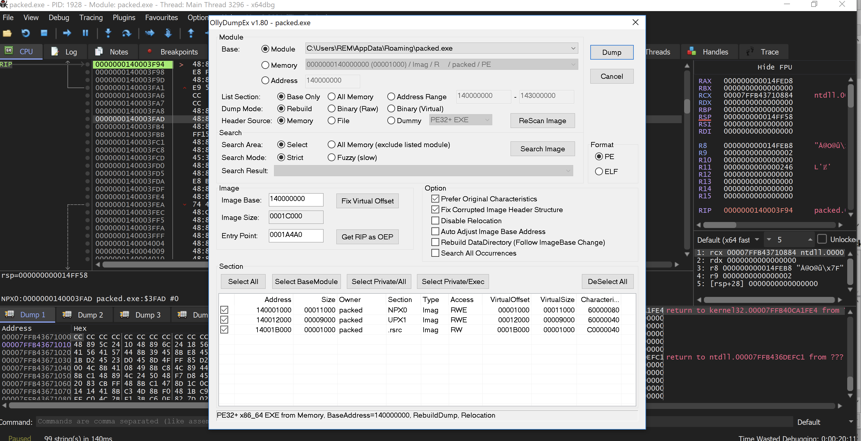The width and height of the screenshot is (861, 441).
Task: Choose Binary (Raw) dump mode
Action: 331,108
